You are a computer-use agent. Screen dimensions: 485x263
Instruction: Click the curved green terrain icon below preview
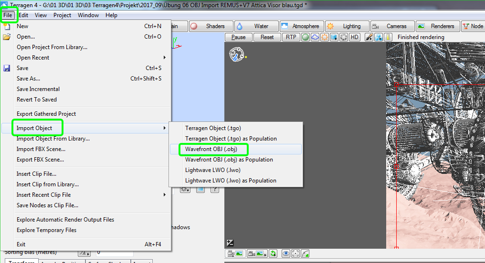pyautogui.click(x=305, y=254)
